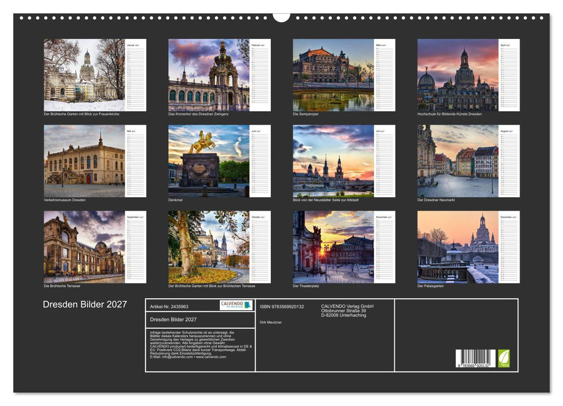
Task: Click caption 'Der Brühlsche Garten mit Blick zur Brühlschen Terrasse'
Action: [x=212, y=286]
